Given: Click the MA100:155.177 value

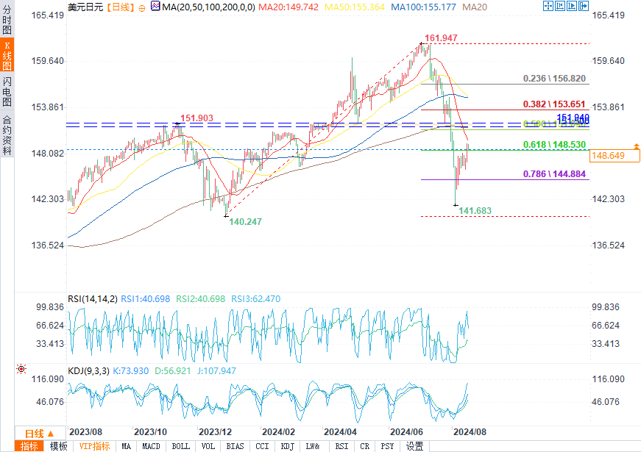Looking at the screenshot, I should tap(423, 7).
